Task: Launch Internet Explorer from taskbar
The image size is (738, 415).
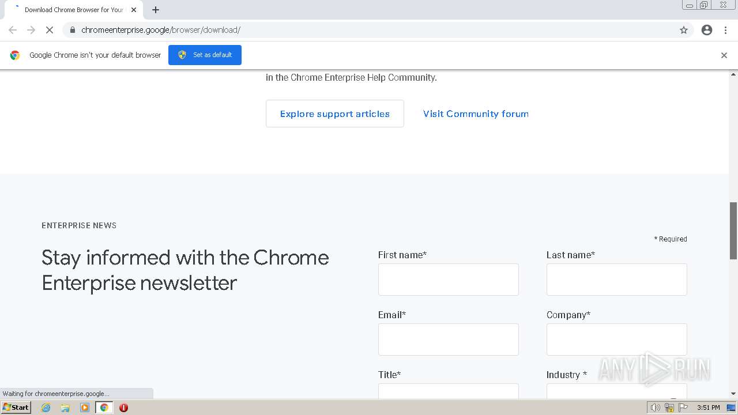Action: pyautogui.click(x=46, y=408)
